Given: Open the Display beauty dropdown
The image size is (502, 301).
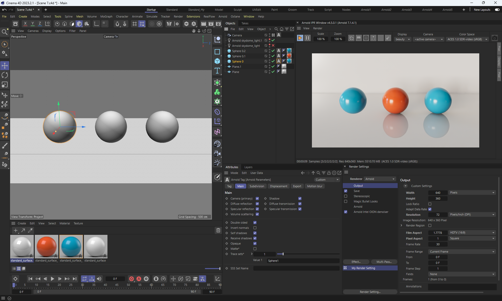Looking at the screenshot, I should point(403,39).
